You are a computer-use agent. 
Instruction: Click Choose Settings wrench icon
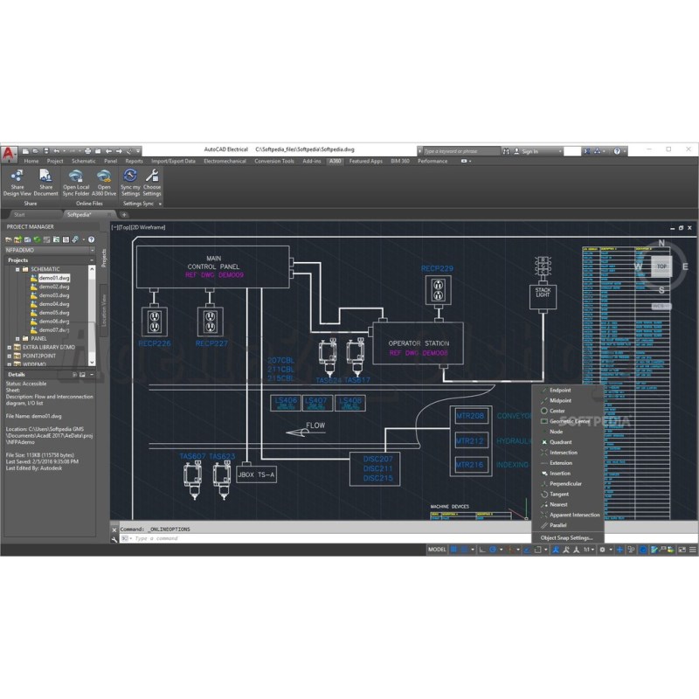(152, 183)
